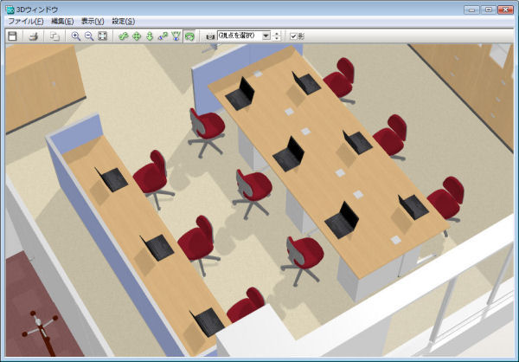Click the 3Dウィンドウ title bar icon
This screenshot has height=362, width=519.
point(10,8)
